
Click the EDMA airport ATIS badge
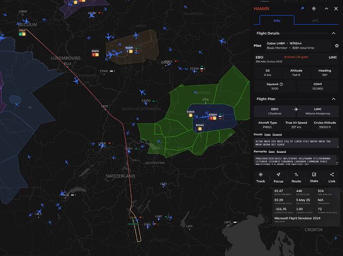coord(190,115)
